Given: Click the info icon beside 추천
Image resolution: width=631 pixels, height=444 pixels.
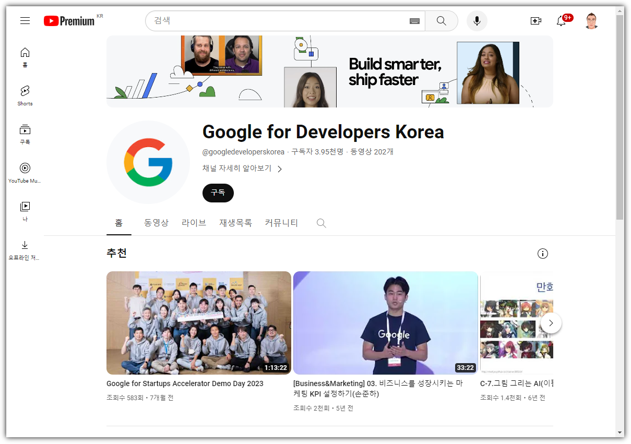Looking at the screenshot, I should click(543, 254).
